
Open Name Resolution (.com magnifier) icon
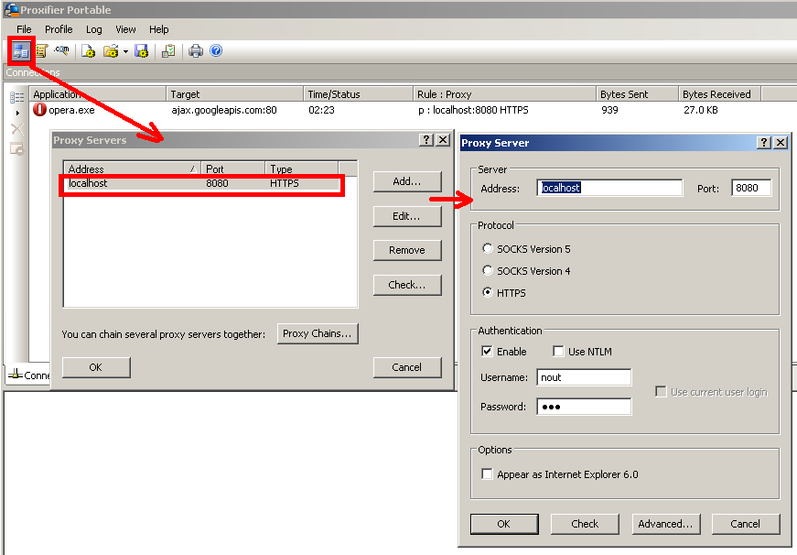coord(62,50)
